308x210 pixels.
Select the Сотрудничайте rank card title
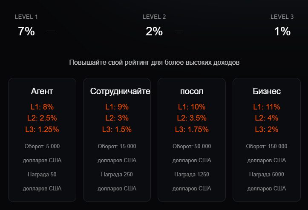(x=120, y=91)
